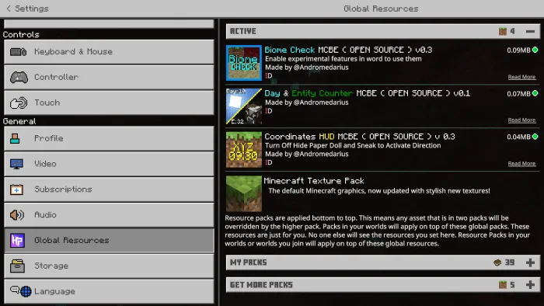Select the Minecraft Texture Pack thumbnail
This screenshot has width=544, height=306.
click(244, 193)
